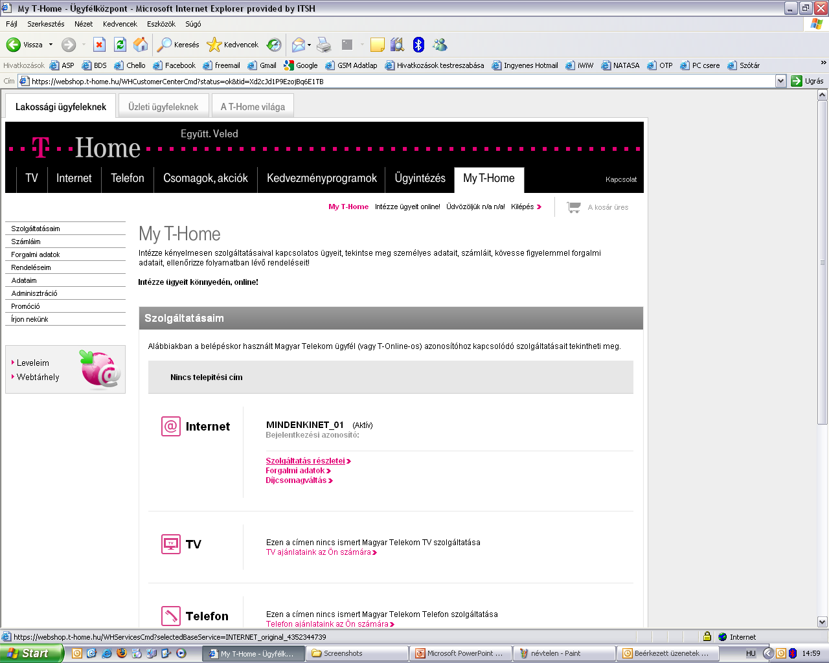Open Leveleim mail link
829x663 pixels.
pyautogui.click(x=32, y=363)
